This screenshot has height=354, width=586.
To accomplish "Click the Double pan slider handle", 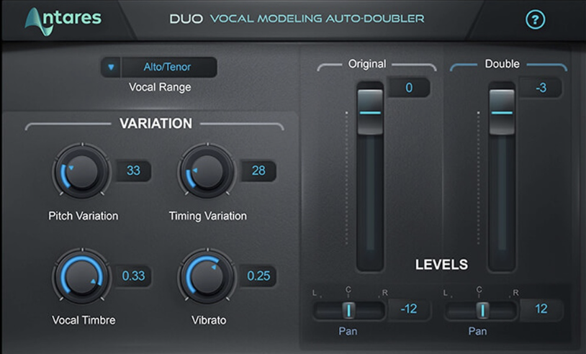I will pos(482,310).
